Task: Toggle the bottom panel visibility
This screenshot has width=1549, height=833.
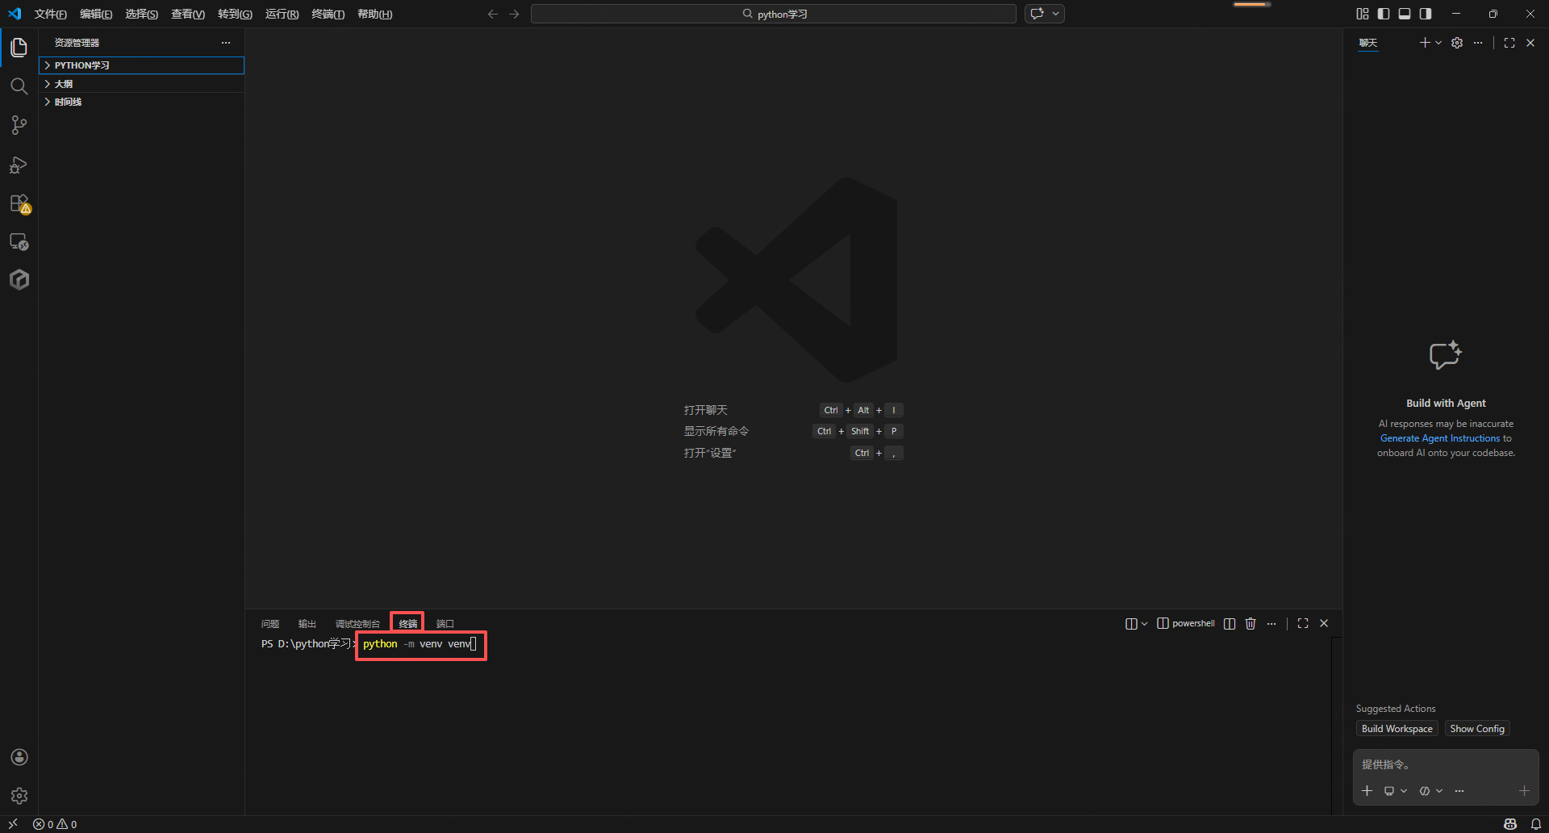Action: click(x=1405, y=14)
